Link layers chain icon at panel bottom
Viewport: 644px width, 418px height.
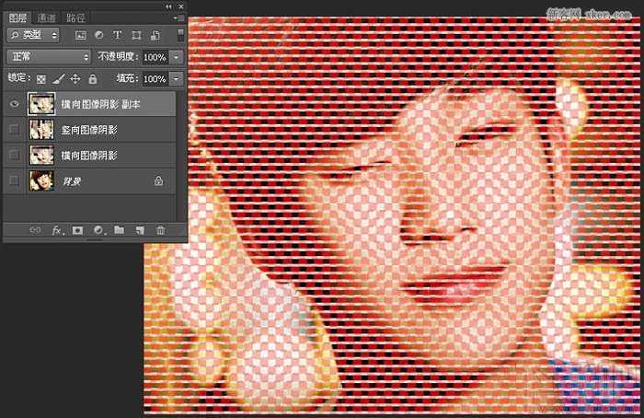[x=35, y=230]
